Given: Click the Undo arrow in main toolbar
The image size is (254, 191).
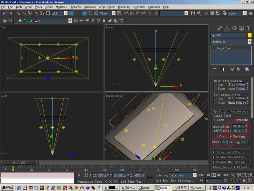Looking at the screenshot, I should (5, 13).
